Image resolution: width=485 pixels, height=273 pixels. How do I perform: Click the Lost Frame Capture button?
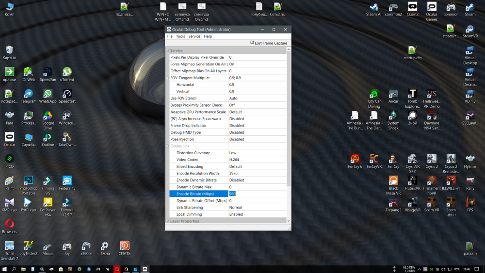pos(269,43)
